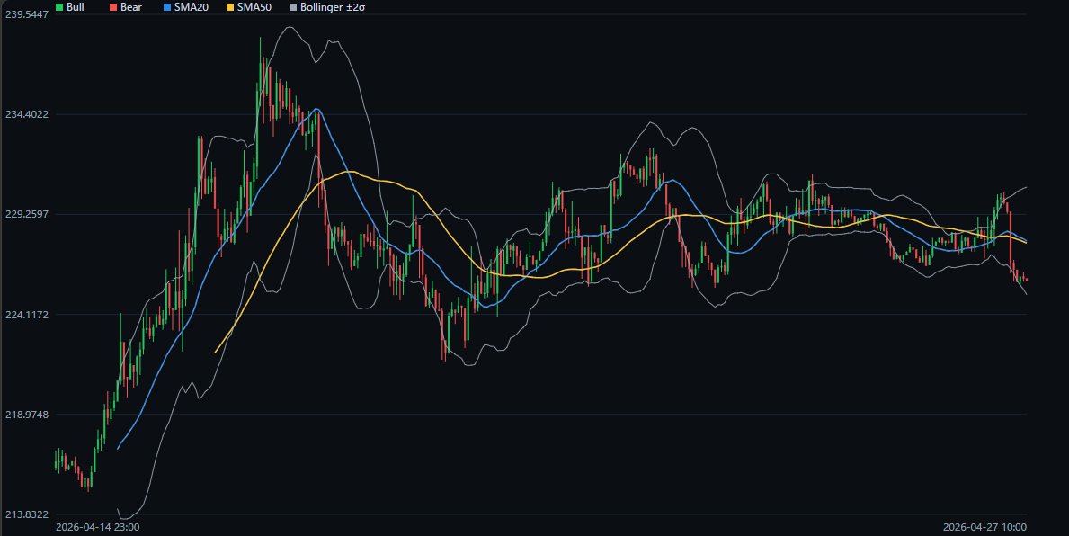Select the 234.4022 price axis label
This screenshot has height=536, width=1069.
26,114
